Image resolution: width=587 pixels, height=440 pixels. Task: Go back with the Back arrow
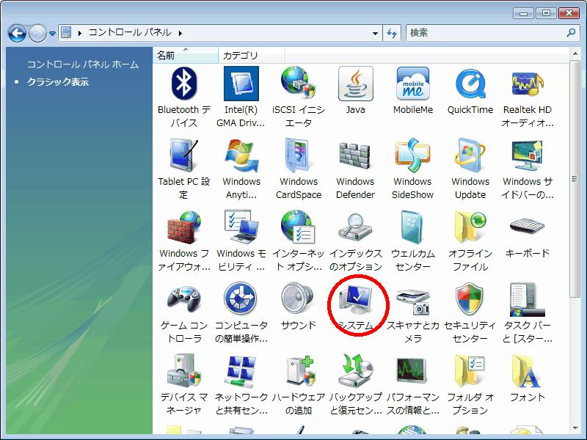click(17, 33)
